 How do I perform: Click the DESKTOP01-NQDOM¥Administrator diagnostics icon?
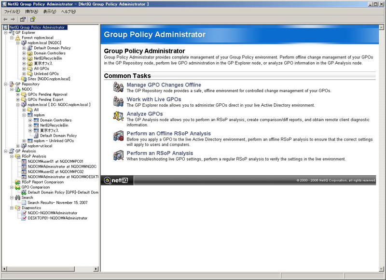(x=24, y=218)
